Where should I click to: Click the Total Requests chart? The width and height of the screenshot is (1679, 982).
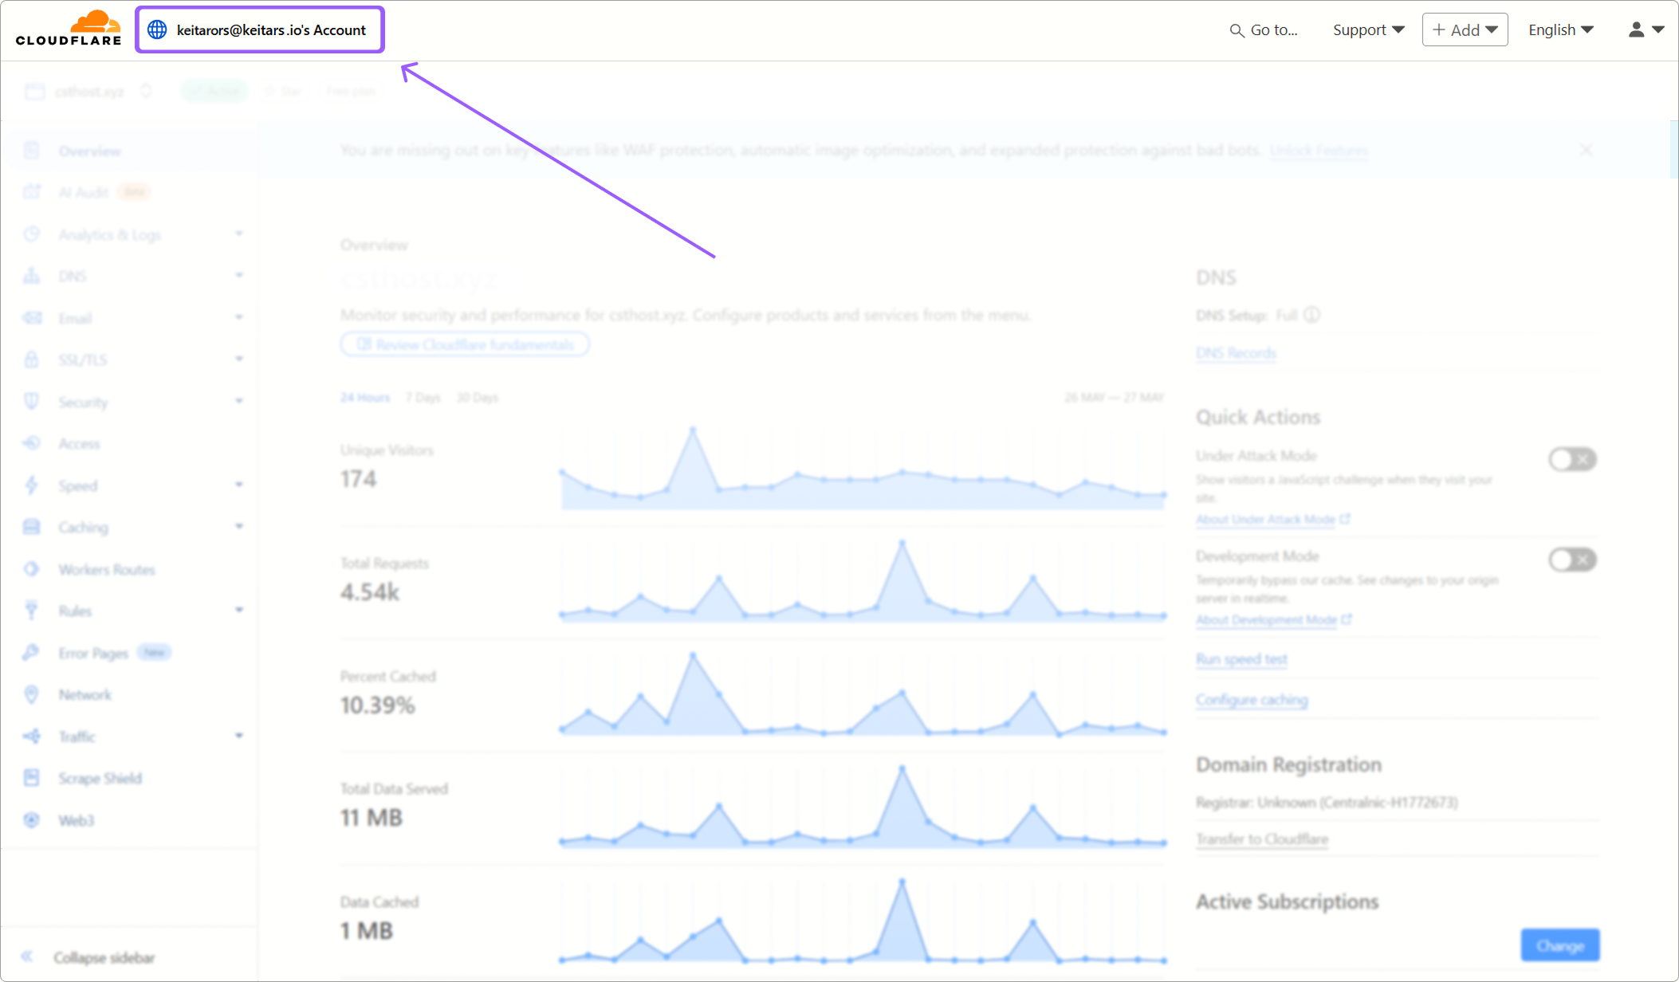click(863, 580)
